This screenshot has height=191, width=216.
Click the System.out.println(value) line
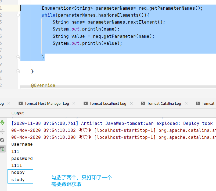pyautogui.click(x=87, y=43)
